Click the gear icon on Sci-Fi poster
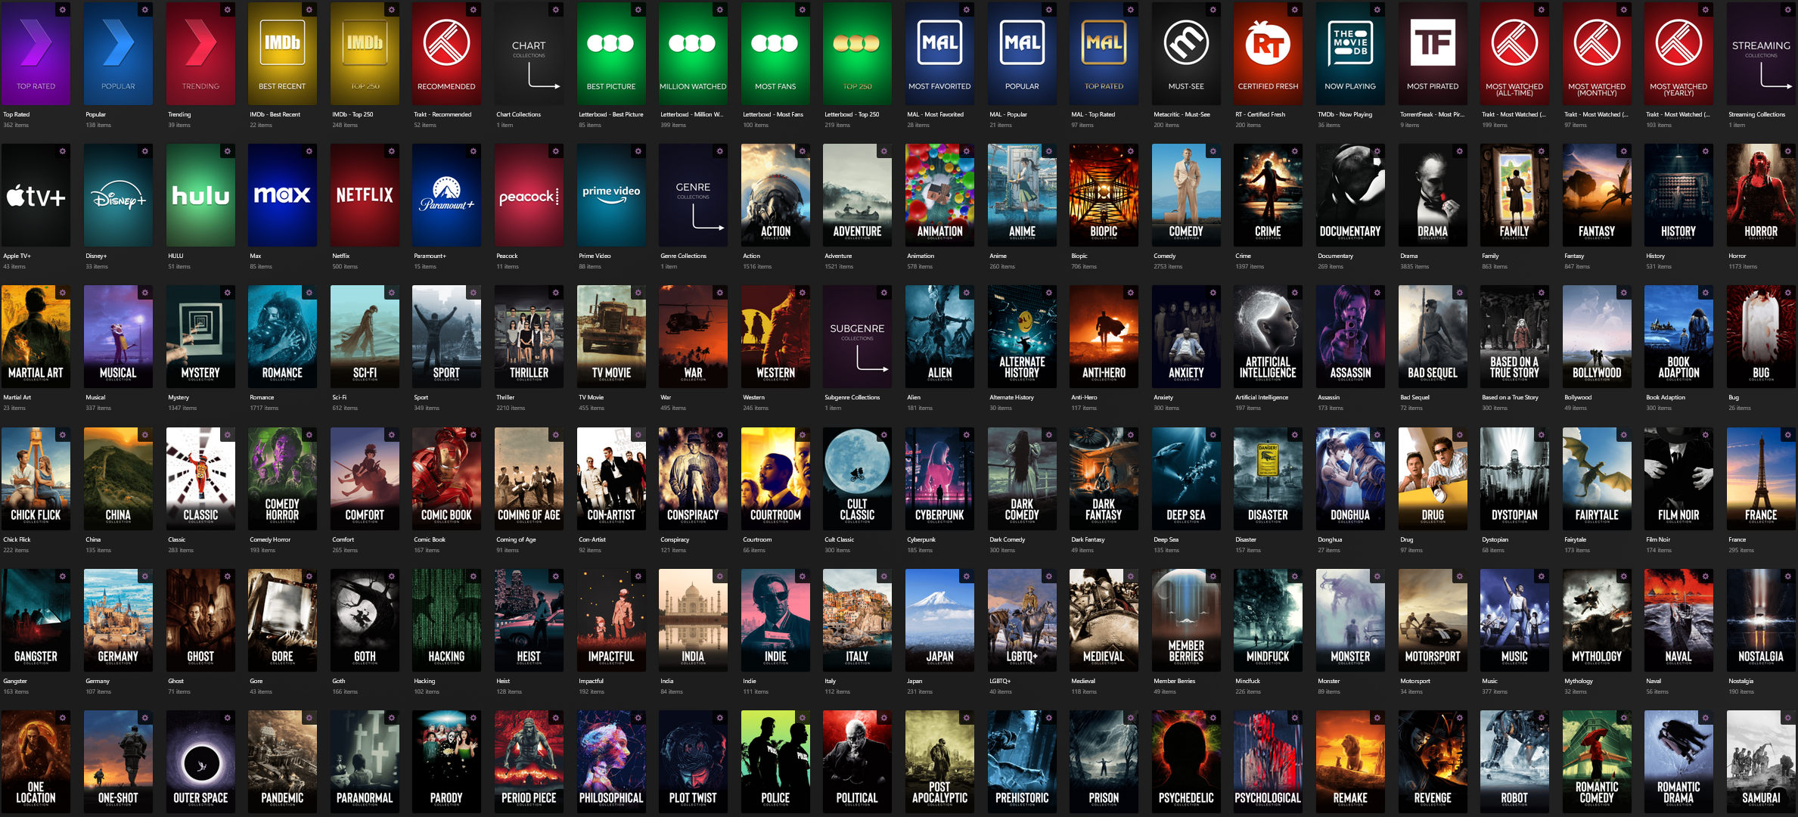 [x=391, y=293]
